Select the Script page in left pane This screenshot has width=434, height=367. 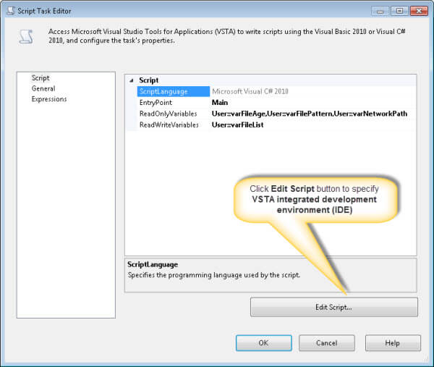41,78
